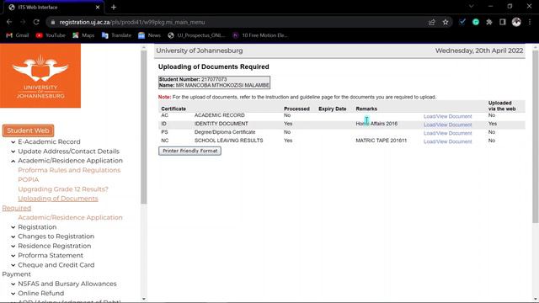Screen dimensions: 539x303
Task: Click the 'SCHOOL LEAVING RESULTS' cell
Action: (x=228, y=141)
